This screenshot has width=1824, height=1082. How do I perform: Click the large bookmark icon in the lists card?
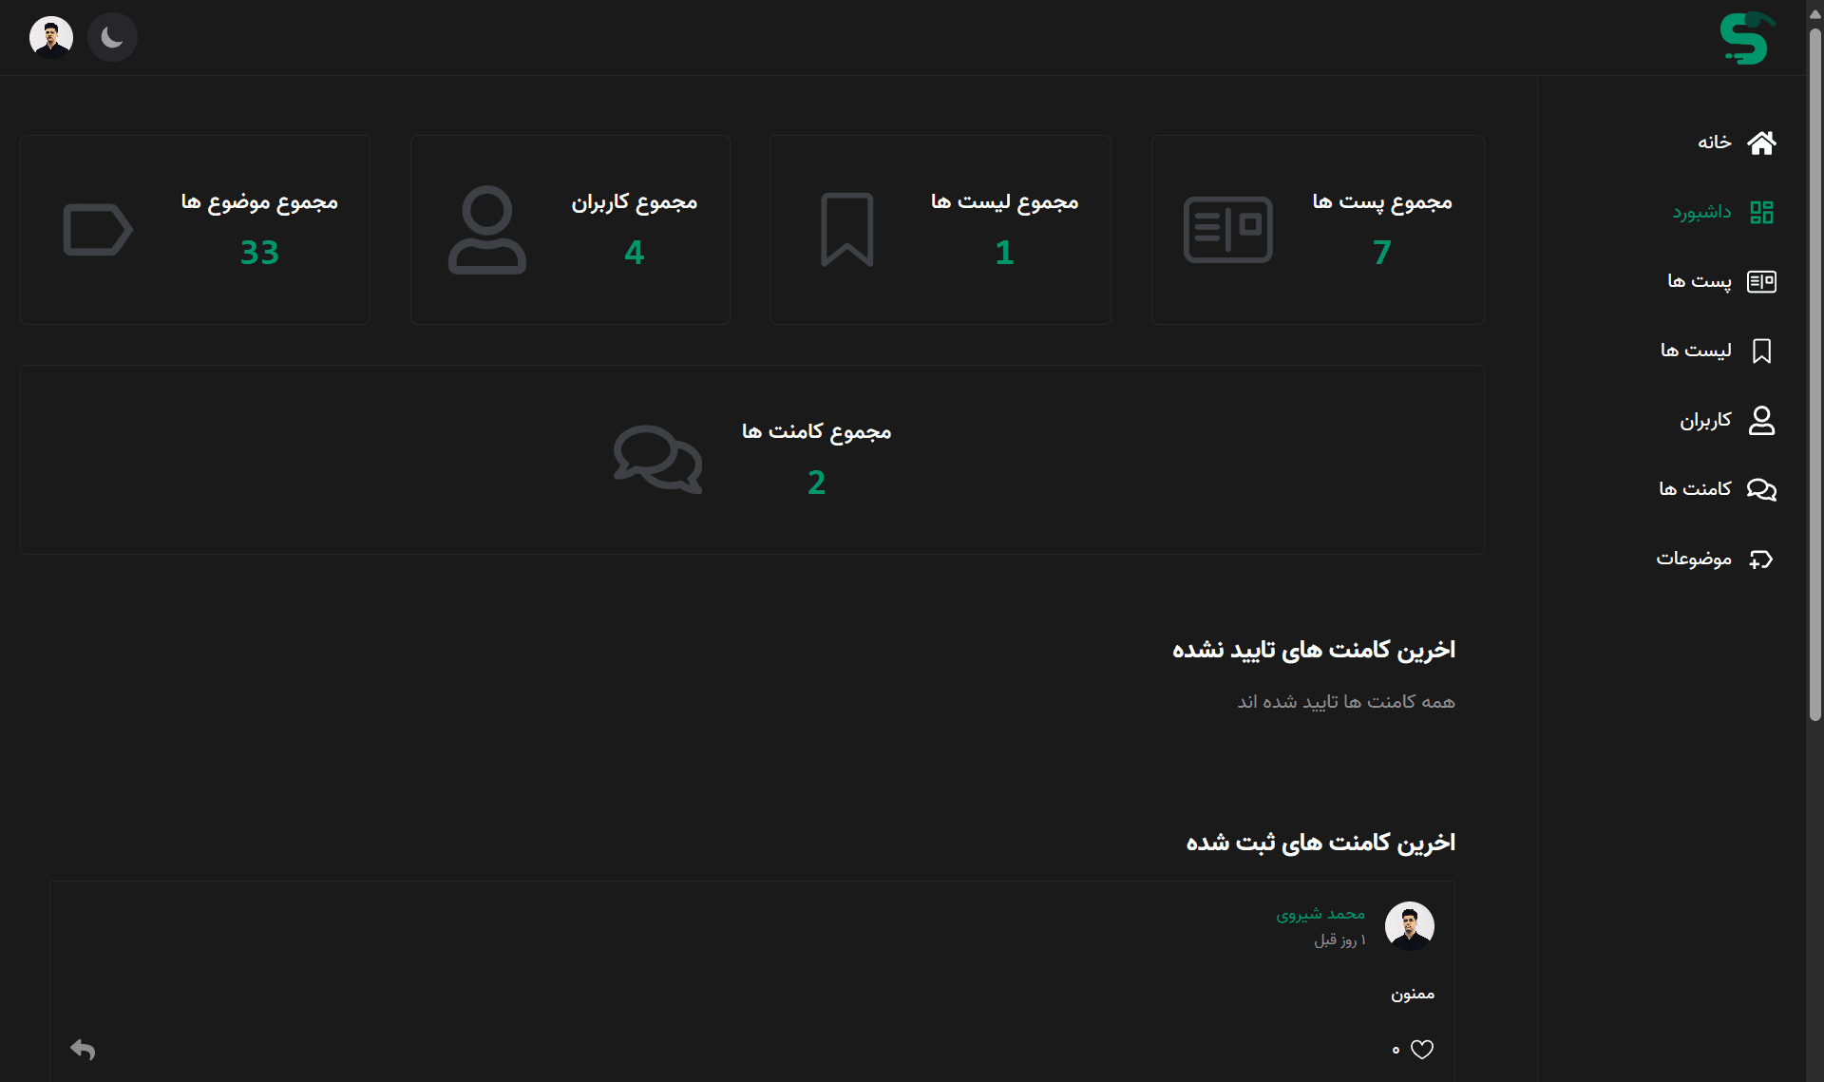pyautogui.click(x=846, y=229)
